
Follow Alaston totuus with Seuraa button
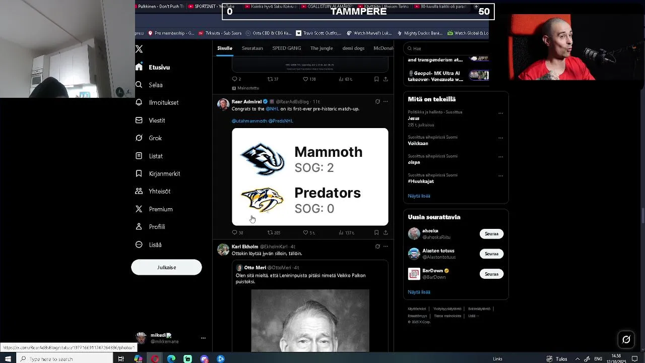pos(491,254)
